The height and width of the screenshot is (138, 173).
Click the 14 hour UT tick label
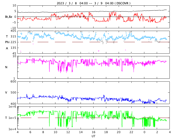point(81,132)
